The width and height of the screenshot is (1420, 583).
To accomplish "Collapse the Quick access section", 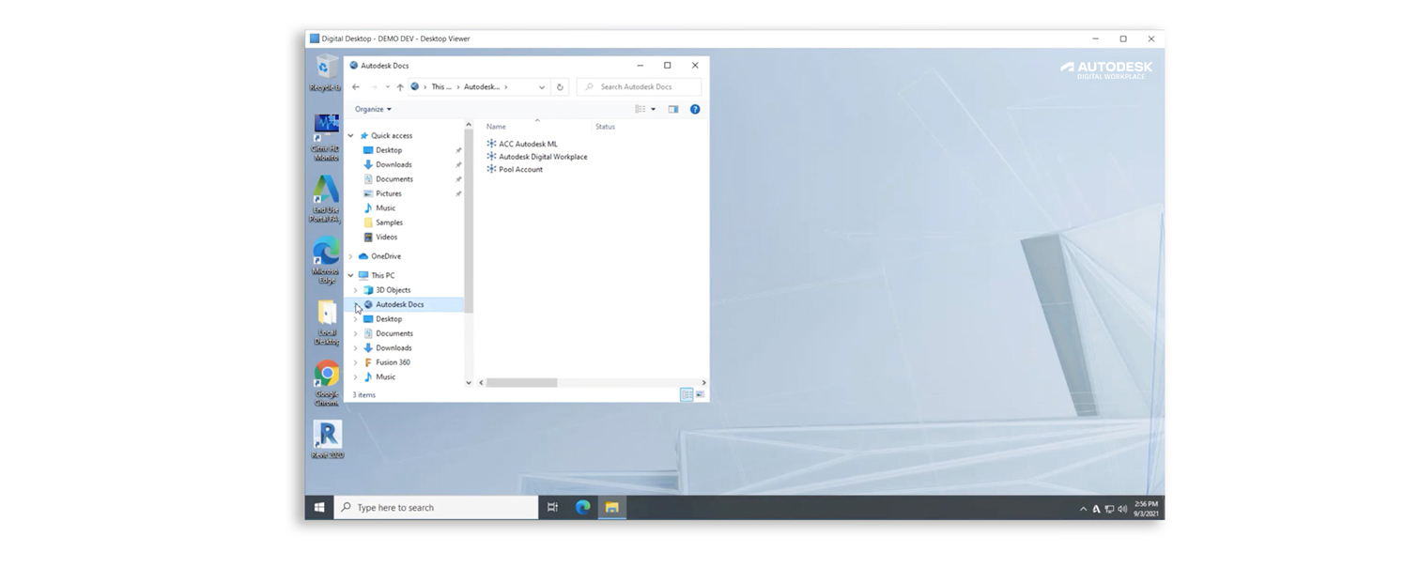I will point(350,135).
